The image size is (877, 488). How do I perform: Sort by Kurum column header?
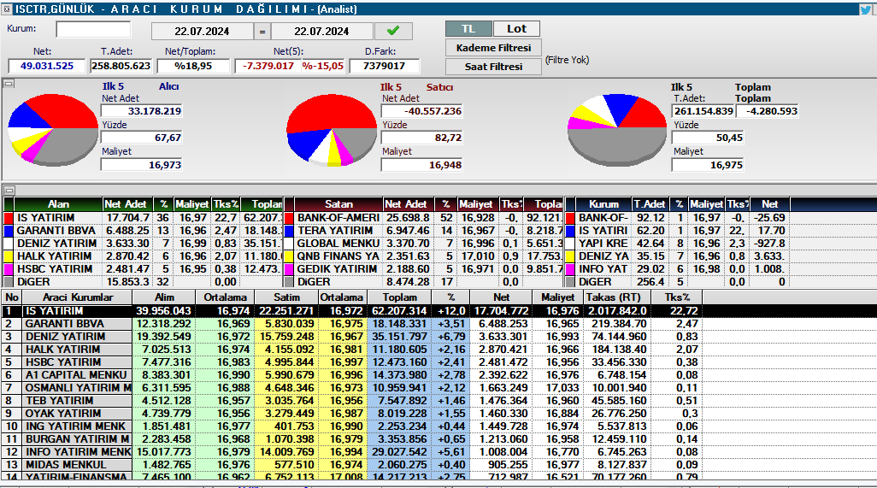tap(603, 204)
